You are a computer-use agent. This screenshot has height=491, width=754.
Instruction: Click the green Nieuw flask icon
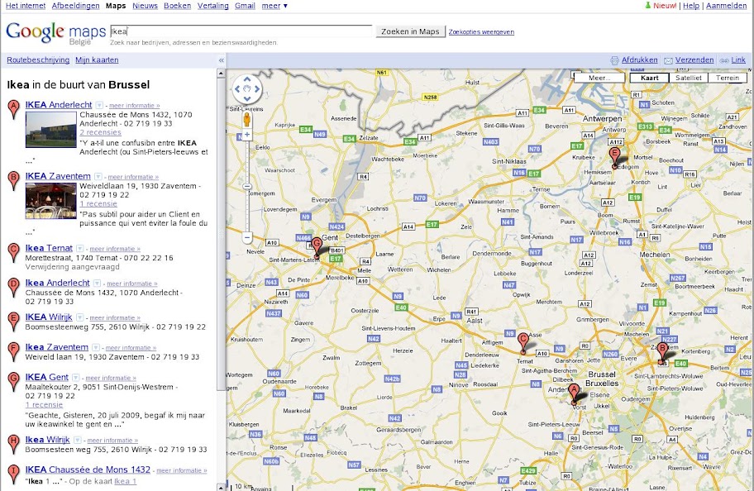[647, 5]
